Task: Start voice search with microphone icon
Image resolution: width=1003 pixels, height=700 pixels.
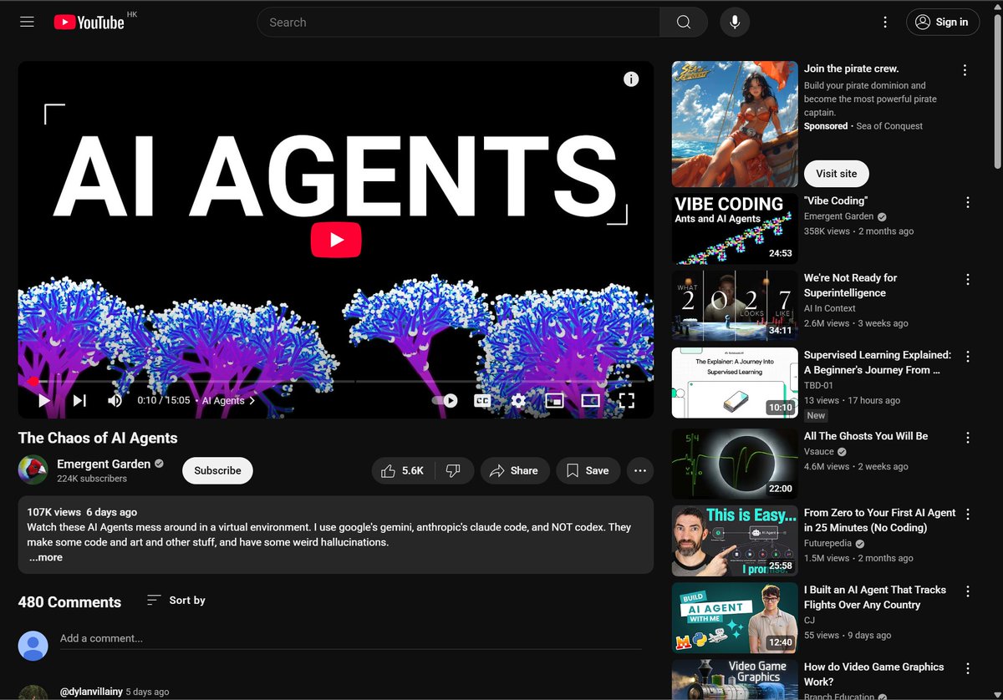Action: [735, 23]
